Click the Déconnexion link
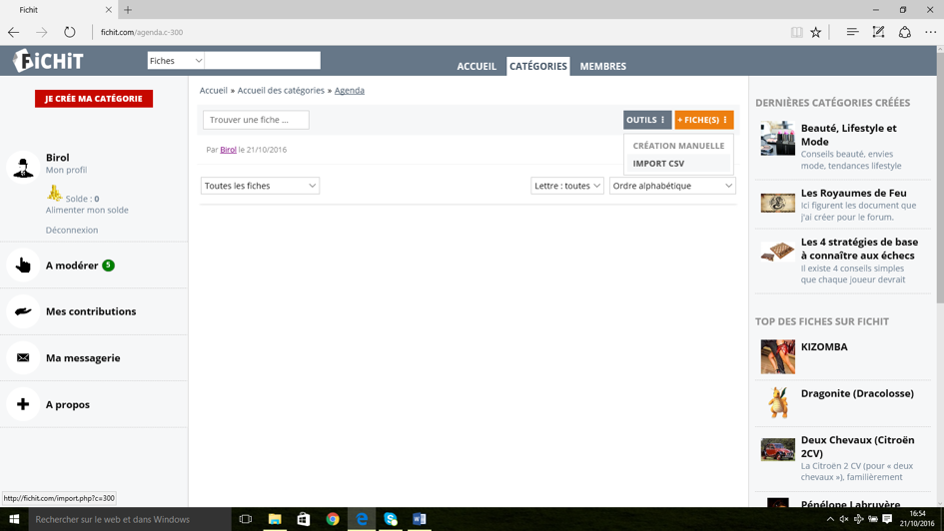 click(72, 230)
